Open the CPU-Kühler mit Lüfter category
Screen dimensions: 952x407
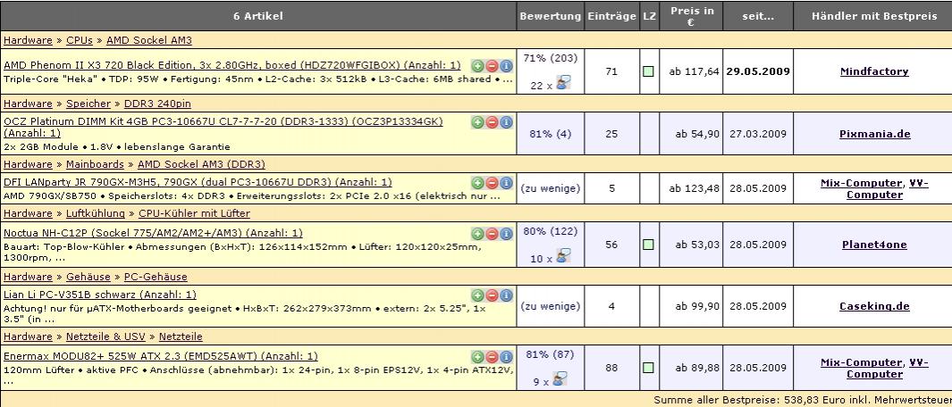[x=194, y=213]
